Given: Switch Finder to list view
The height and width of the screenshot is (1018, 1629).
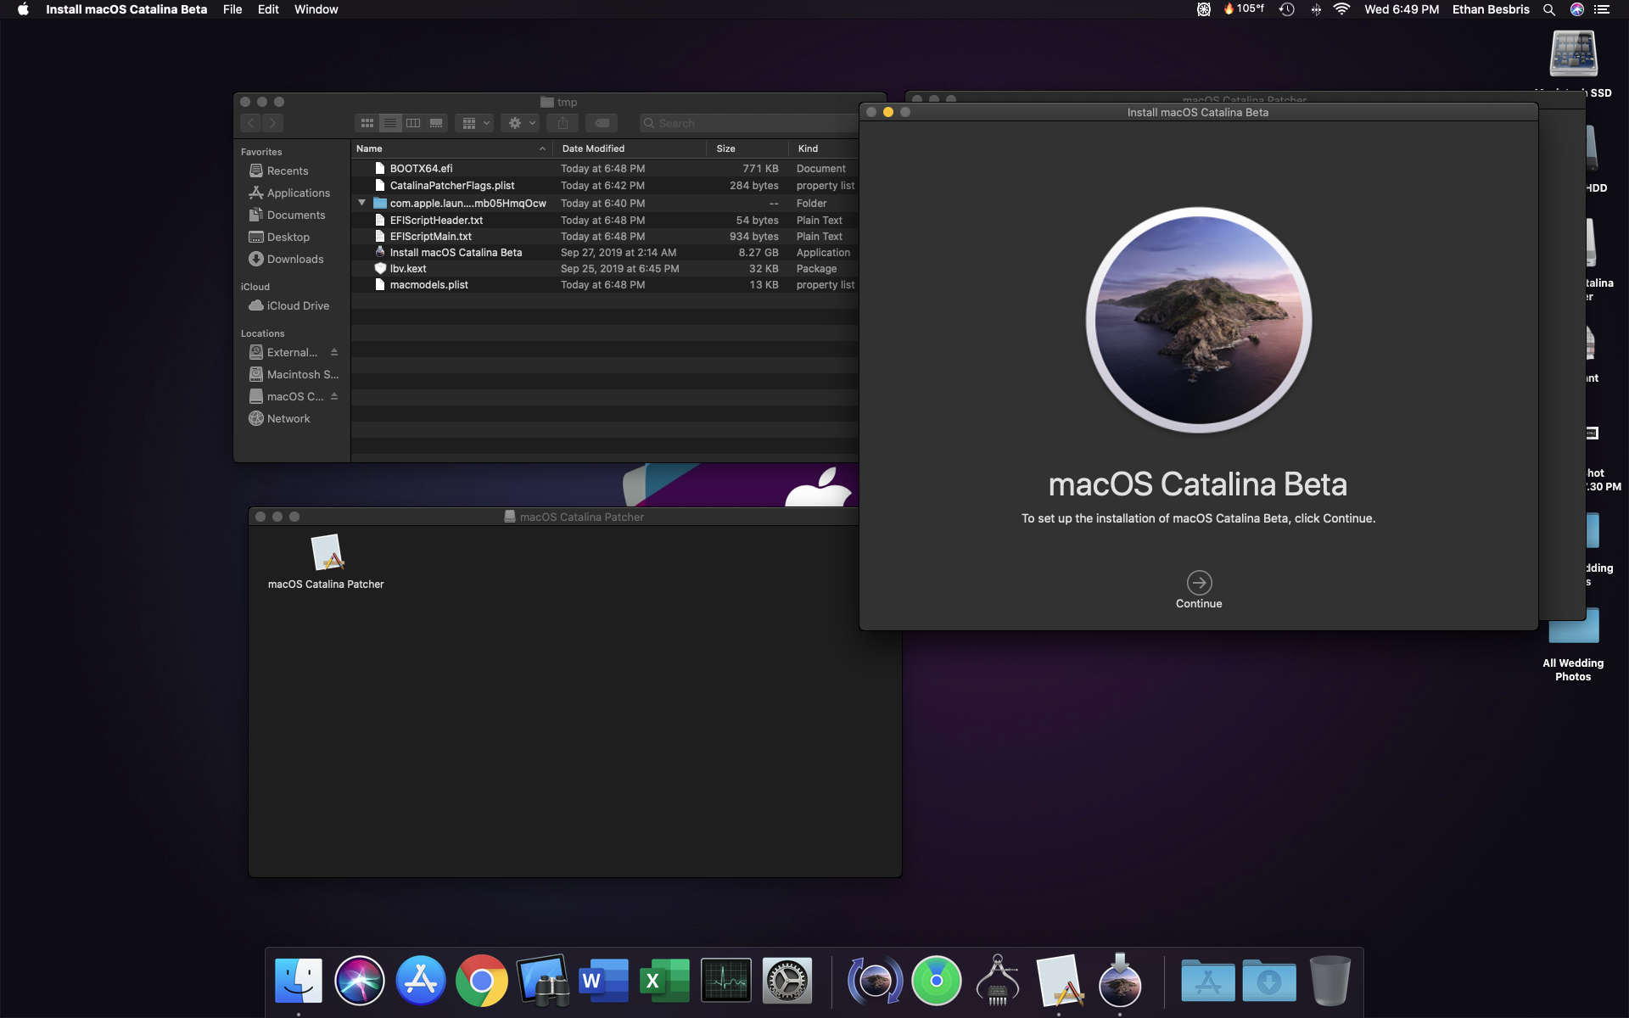Looking at the screenshot, I should pos(390,123).
